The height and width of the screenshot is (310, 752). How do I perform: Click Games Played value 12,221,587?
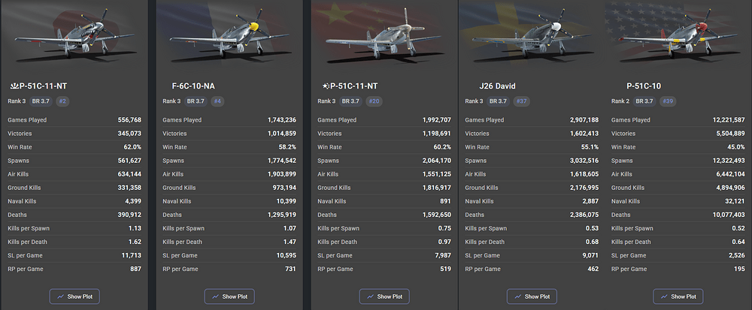[x=727, y=120]
